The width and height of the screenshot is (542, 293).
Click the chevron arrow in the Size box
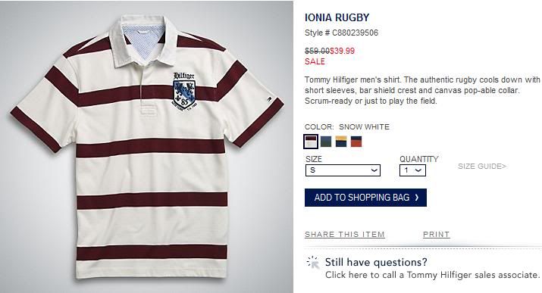(374, 170)
